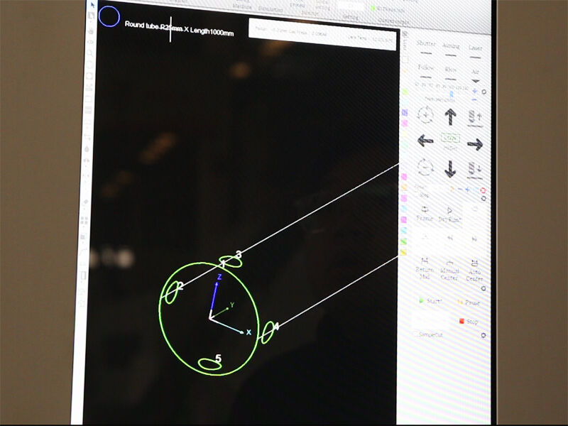The height and width of the screenshot is (426, 568).
Task: Raise cutting head with Z-up icon
Action: (x=474, y=119)
